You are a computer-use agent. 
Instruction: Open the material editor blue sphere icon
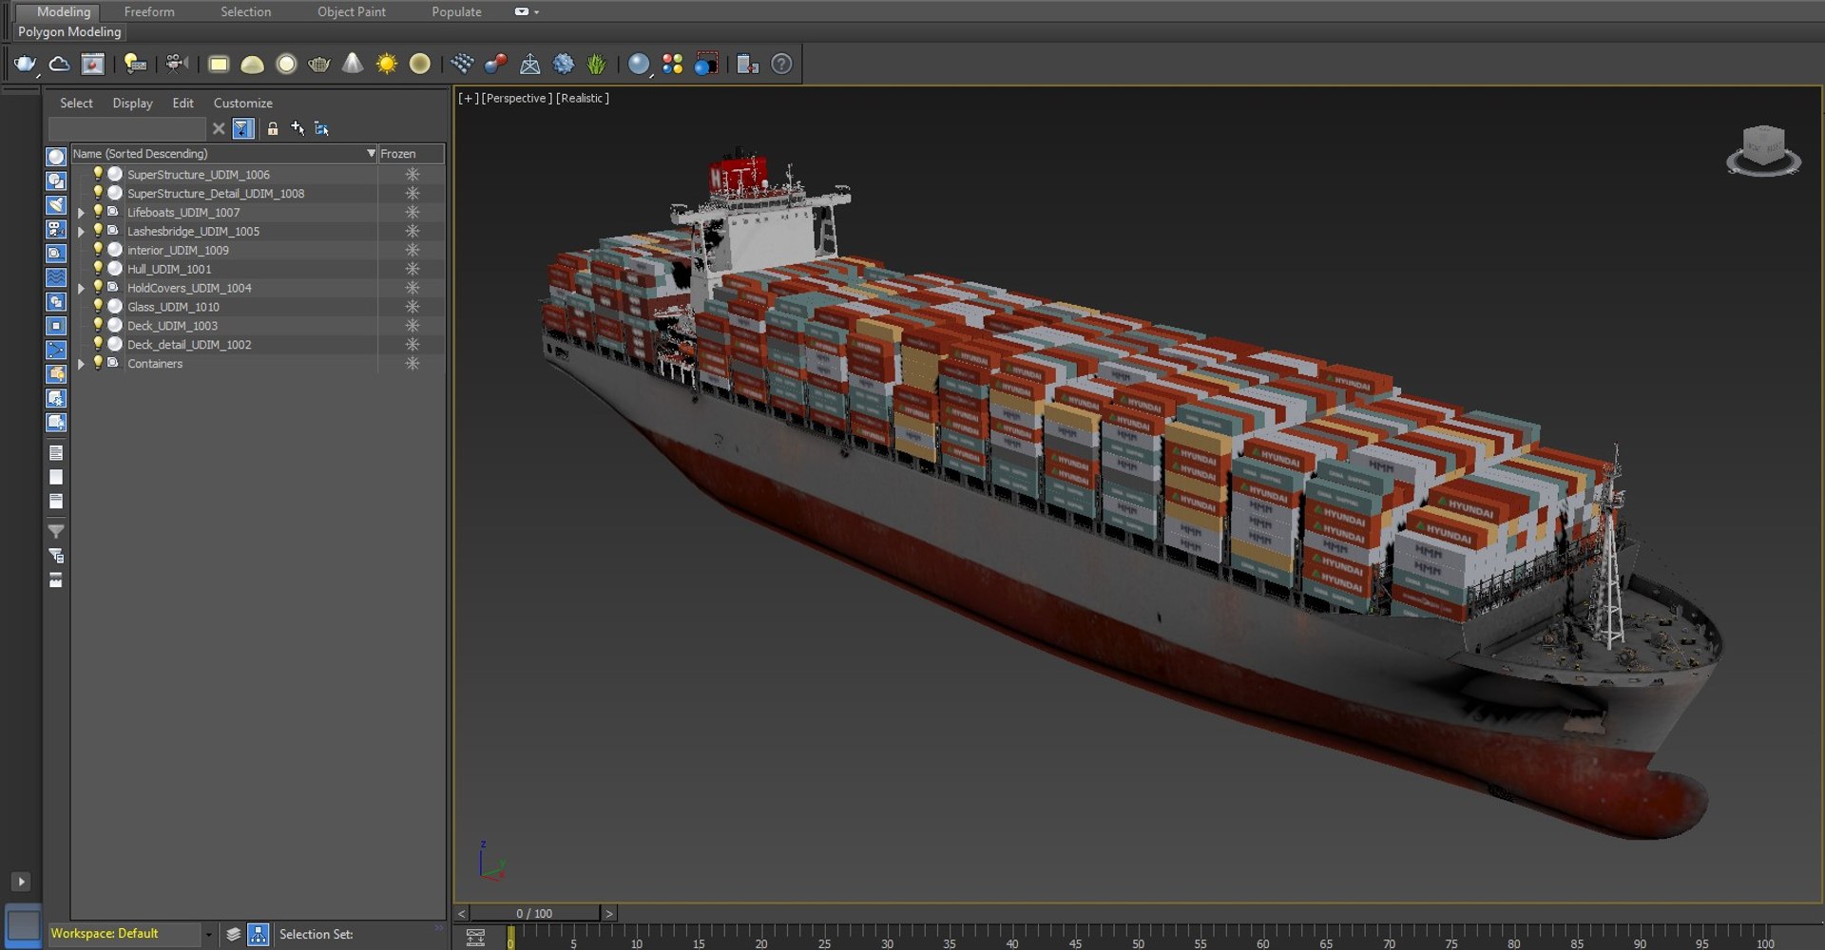tap(639, 64)
